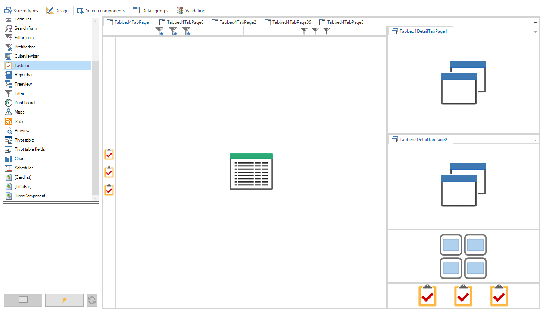Select the windows placeholder in Tabbed1DetailTabPage1
The image size is (543, 311).
(463, 82)
